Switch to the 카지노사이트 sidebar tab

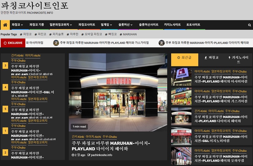pos(238,60)
